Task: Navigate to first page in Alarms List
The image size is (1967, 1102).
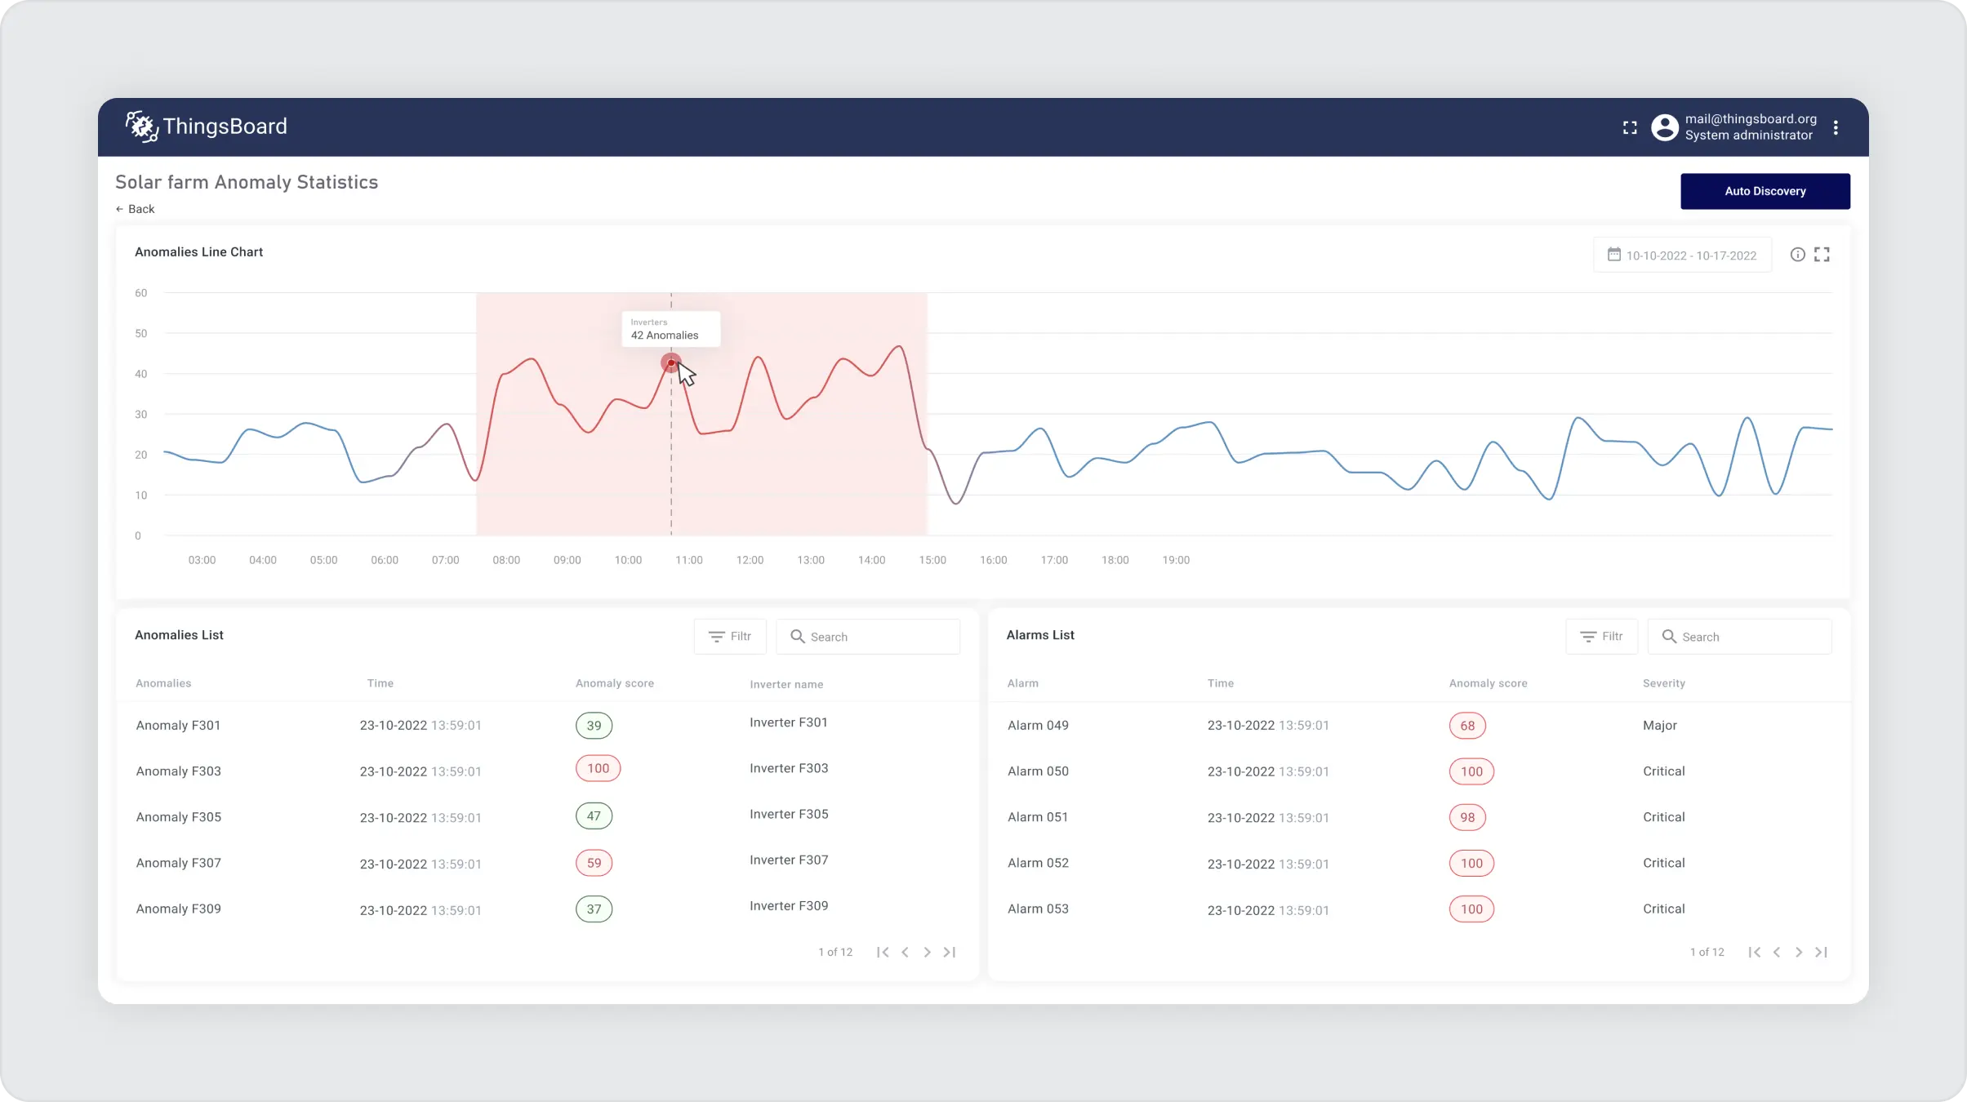Action: coord(1755,952)
